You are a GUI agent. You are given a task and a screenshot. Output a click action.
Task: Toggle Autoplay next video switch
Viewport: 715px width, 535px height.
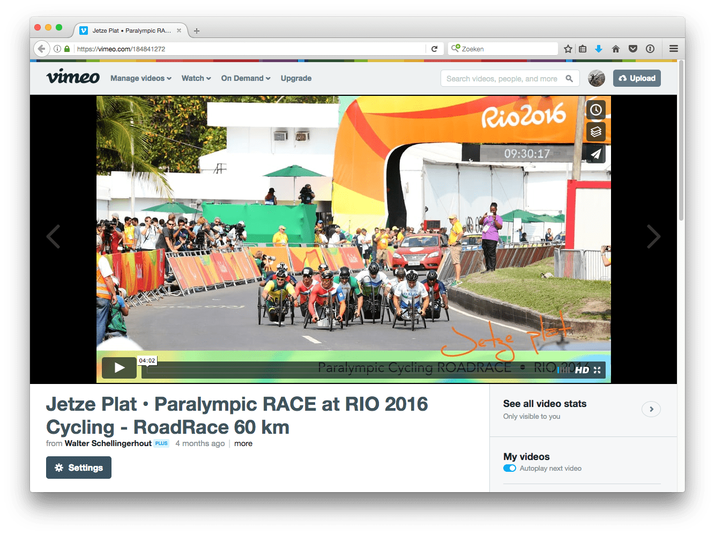[x=510, y=468]
